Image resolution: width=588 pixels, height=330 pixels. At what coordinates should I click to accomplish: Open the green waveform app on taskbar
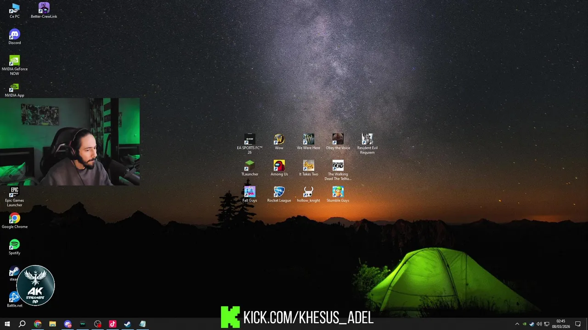tap(82, 324)
